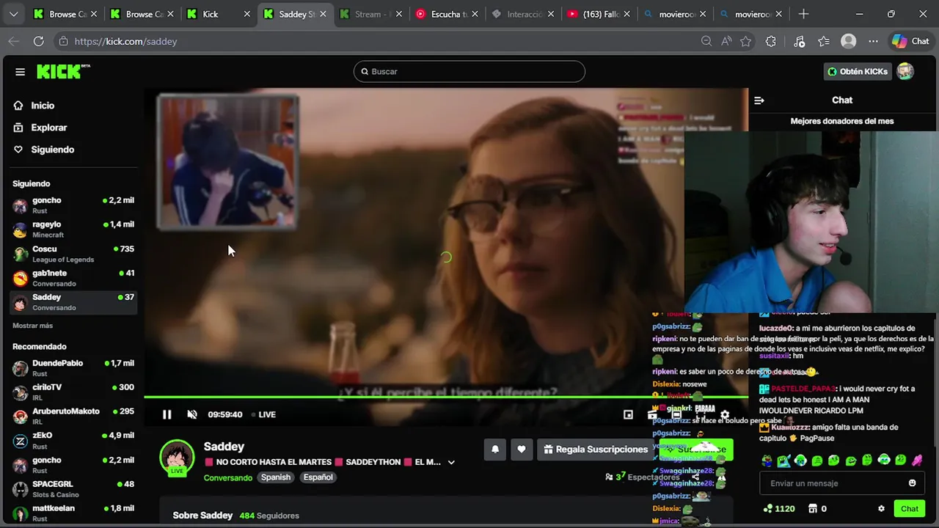Open mattkeelan's recommended channel
This screenshot has width=939, height=528.
coord(73,513)
